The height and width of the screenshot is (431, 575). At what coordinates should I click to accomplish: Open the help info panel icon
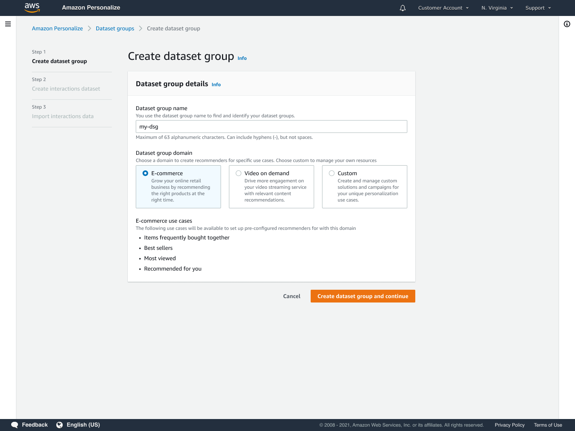point(567,24)
